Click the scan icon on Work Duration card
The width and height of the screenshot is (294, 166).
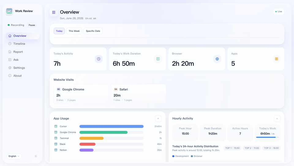click(158, 59)
